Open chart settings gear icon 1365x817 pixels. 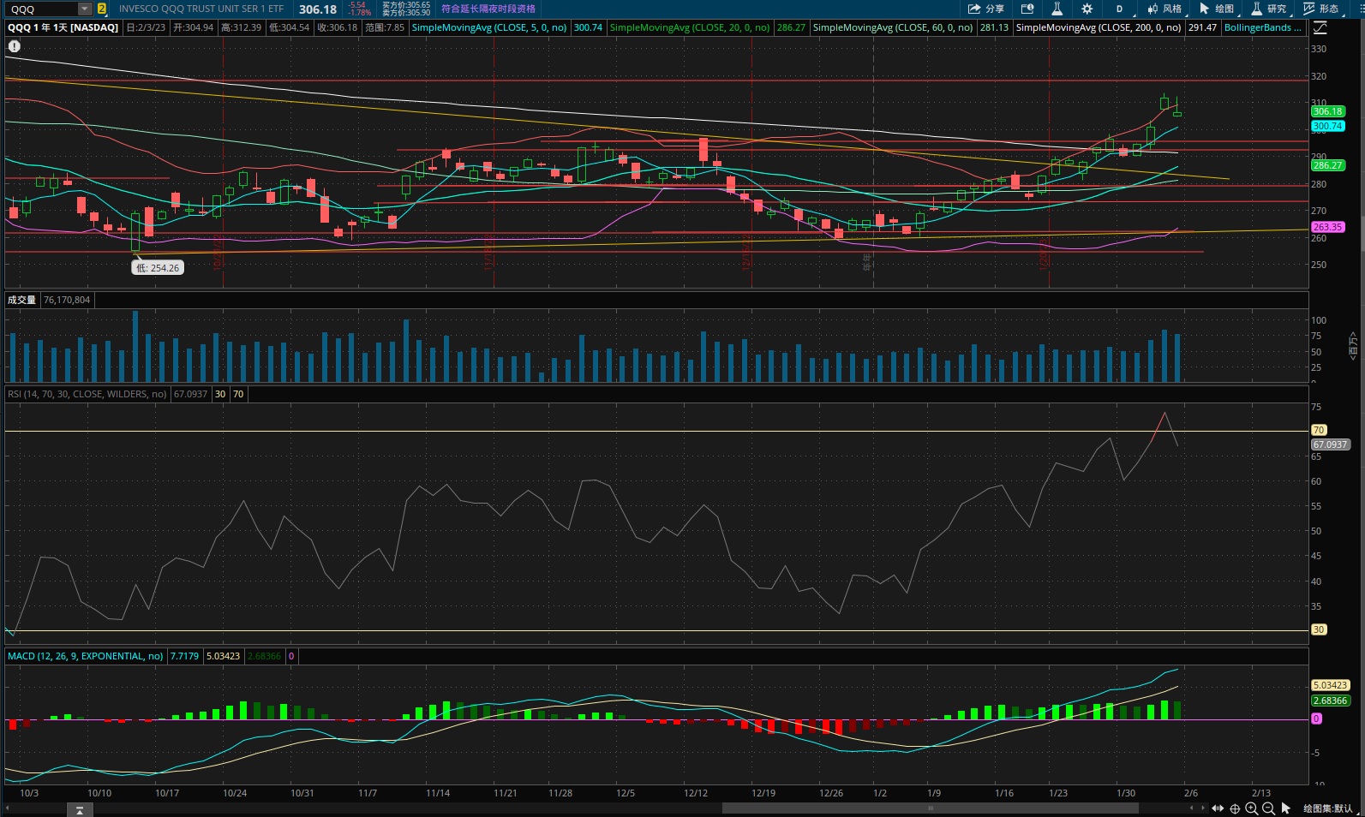pos(1087,9)
